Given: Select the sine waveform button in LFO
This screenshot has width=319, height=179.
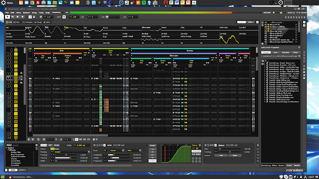Looking at the screenshot, I should click(153, 149).
